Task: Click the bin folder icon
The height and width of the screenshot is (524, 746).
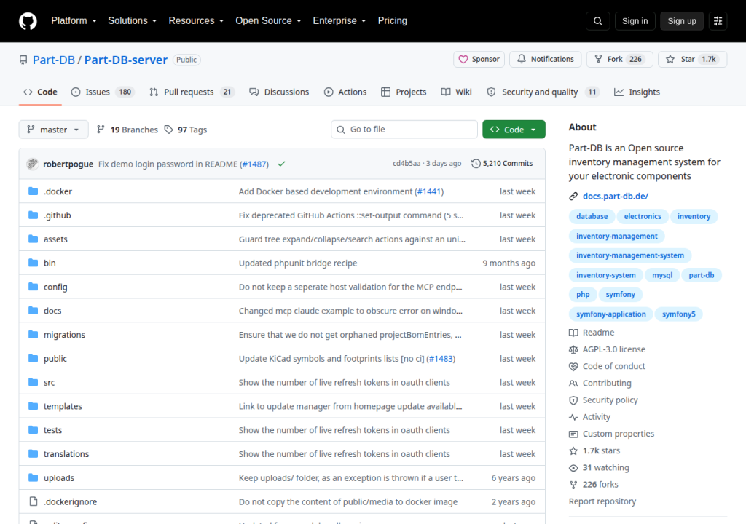Action: point(33,263)
